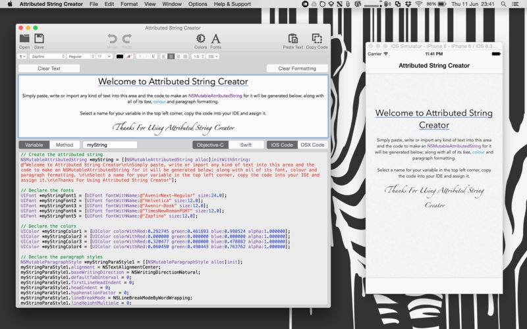Open a file with the Open toolbar icon
The width and height of the screenshot is (527, 329).
tap(24, 41)
